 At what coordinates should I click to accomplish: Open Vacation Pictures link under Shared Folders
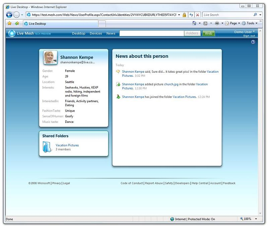tap(67, 145)
